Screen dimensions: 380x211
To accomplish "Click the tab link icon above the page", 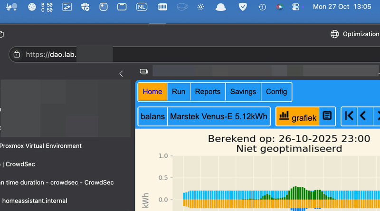I will pos(144,72).
